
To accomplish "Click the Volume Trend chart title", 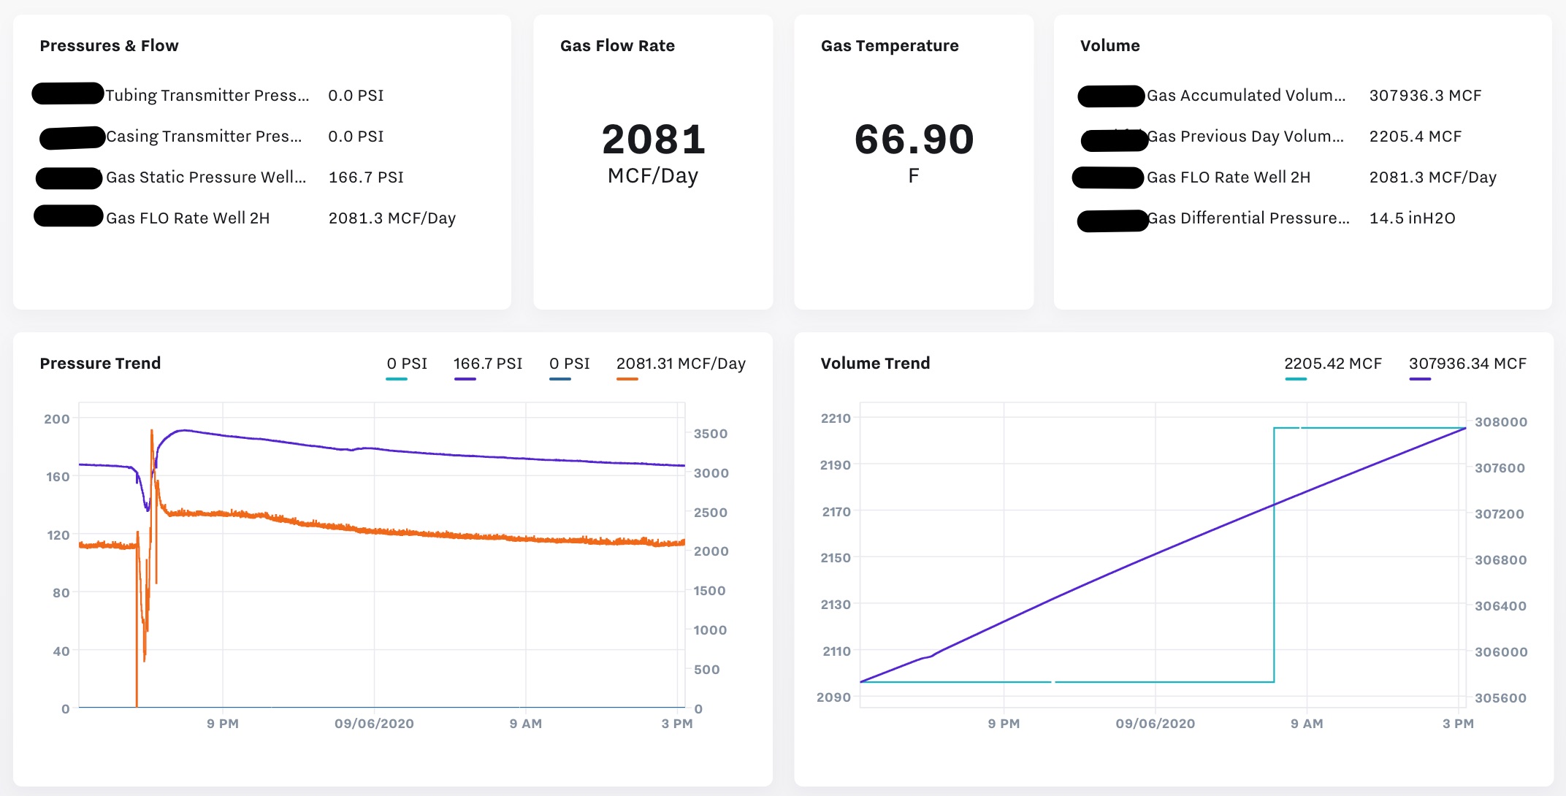I will 875,363.
